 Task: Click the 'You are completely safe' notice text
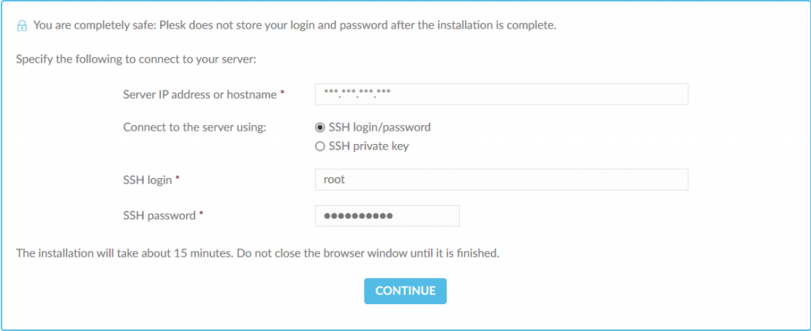click(x=295, y=25)
